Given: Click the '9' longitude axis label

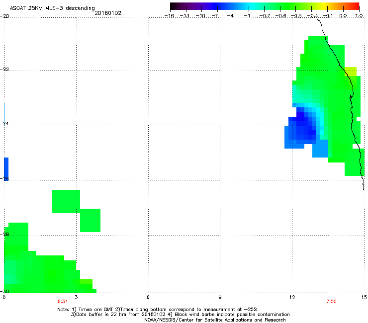Looking at the screenshot, I should (220, 297).
